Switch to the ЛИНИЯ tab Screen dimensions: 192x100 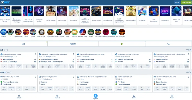[73, 44]
